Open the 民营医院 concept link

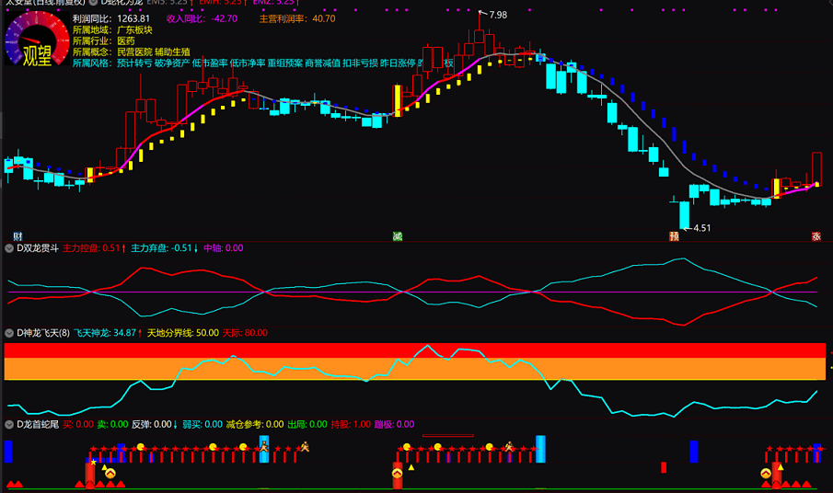tap(135, 52)
